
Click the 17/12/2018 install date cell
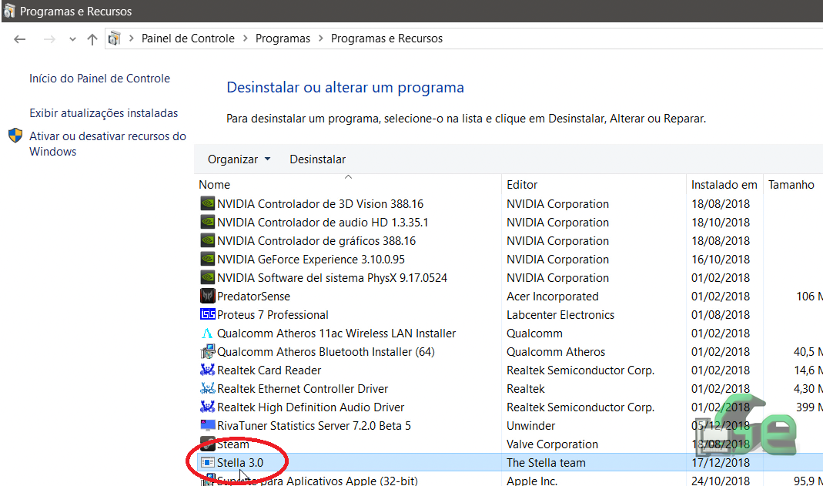[x=721, y=462]
